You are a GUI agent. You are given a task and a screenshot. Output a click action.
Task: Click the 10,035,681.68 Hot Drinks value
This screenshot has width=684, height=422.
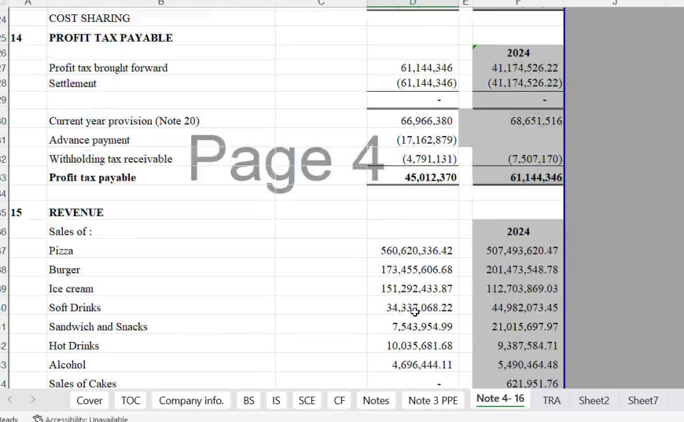(x=419, y=345)
